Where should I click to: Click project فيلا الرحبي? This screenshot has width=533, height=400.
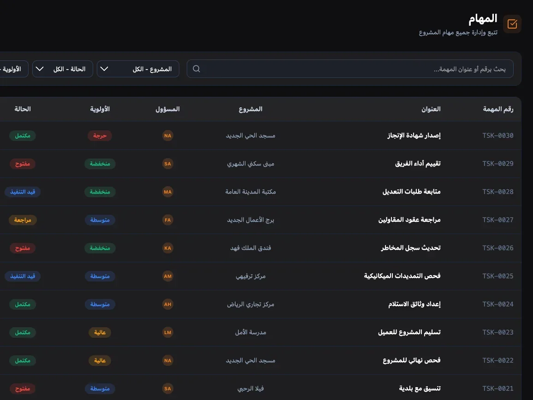coord(250,388)
